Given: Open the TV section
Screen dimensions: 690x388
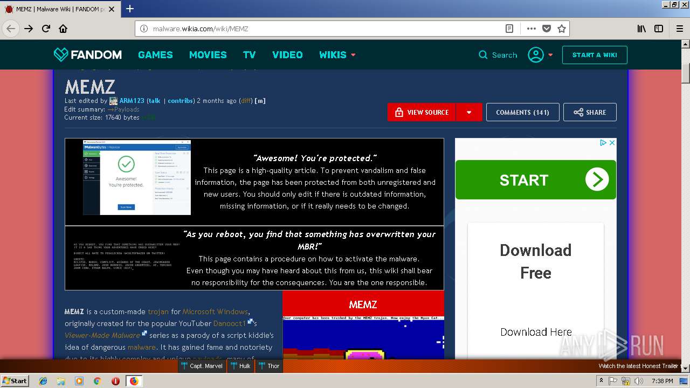Looking at the screenshot, I should [x=249, y=54].
